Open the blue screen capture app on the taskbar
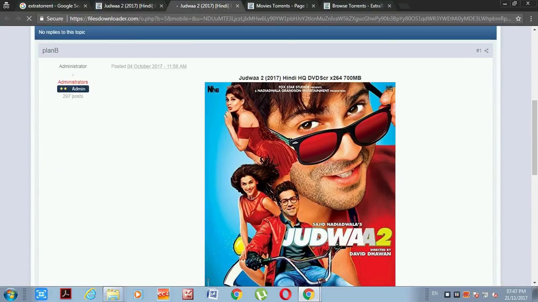The width and height of the screenshot is (538, 302). point(41,294)
